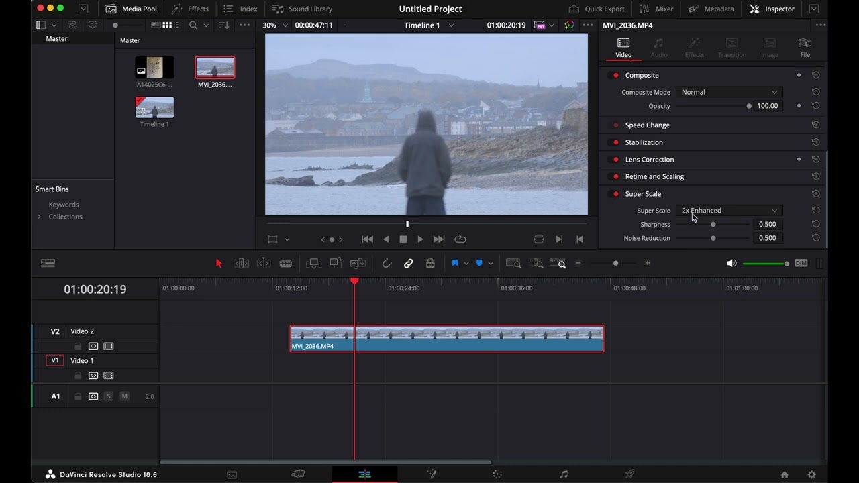Click the Sharpness value field

[x=768, y=225]
